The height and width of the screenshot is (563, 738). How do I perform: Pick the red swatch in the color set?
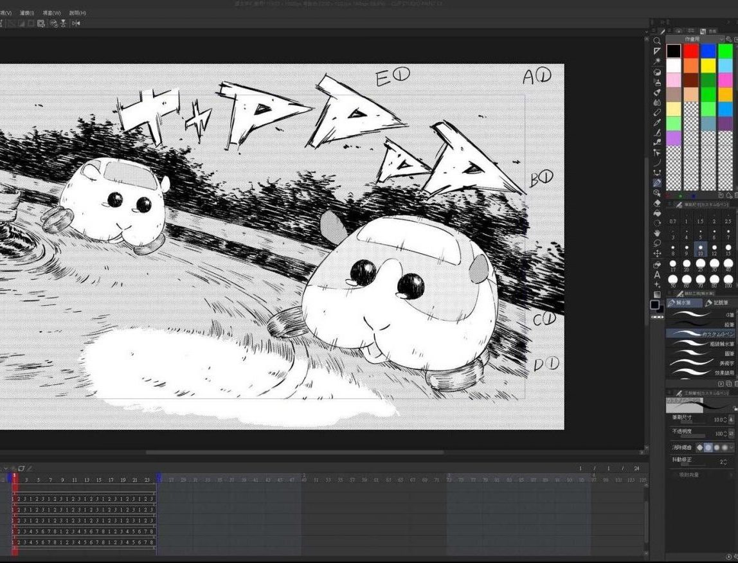(x=691, y=51)
